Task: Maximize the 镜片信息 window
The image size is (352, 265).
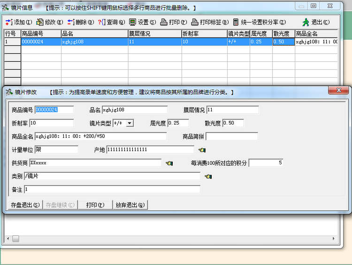Action: 314,6
